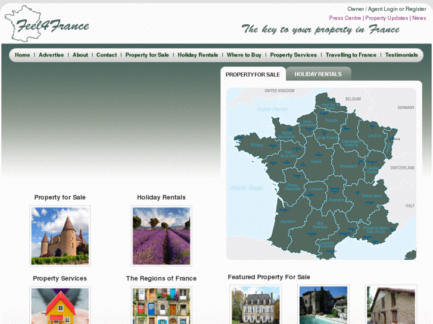Select Haute Normandie region on the map
This screenshot has width=433, height=324.
(x=307, y=123)
